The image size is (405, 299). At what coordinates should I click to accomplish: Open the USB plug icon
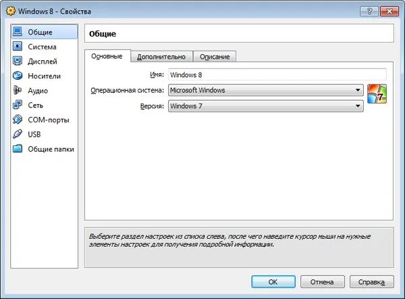pyautogui.click(x=18, y=134)
